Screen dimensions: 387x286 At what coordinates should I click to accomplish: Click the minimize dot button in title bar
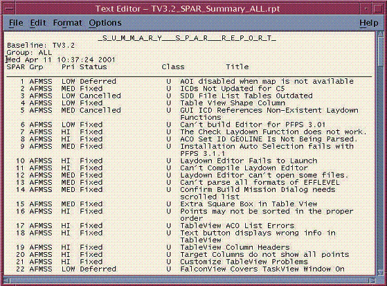coord(366,9)
